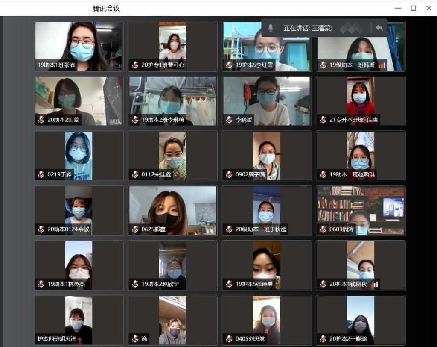Click the microphone icon in the speaking bar

pyautogui.click(x=271, y=28)
